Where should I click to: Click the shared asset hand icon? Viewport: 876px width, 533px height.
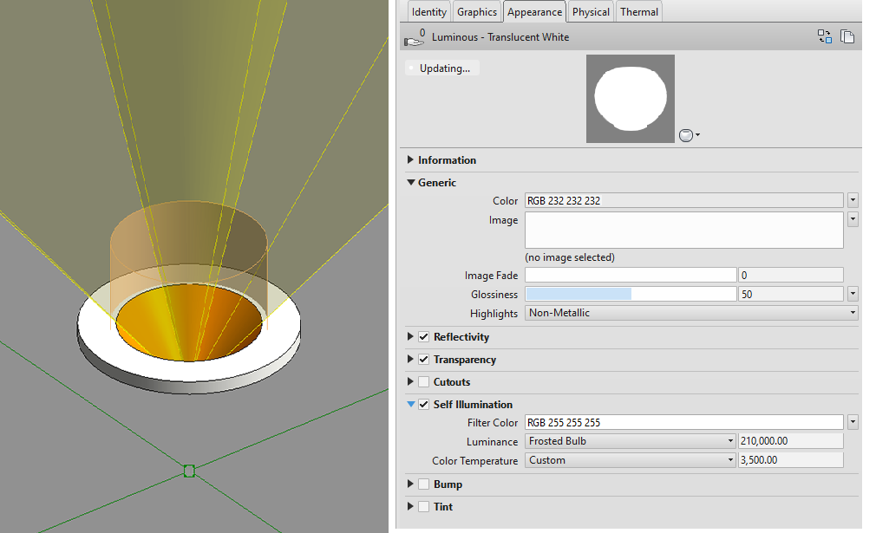pyautogui.click(x=414, y=40)
